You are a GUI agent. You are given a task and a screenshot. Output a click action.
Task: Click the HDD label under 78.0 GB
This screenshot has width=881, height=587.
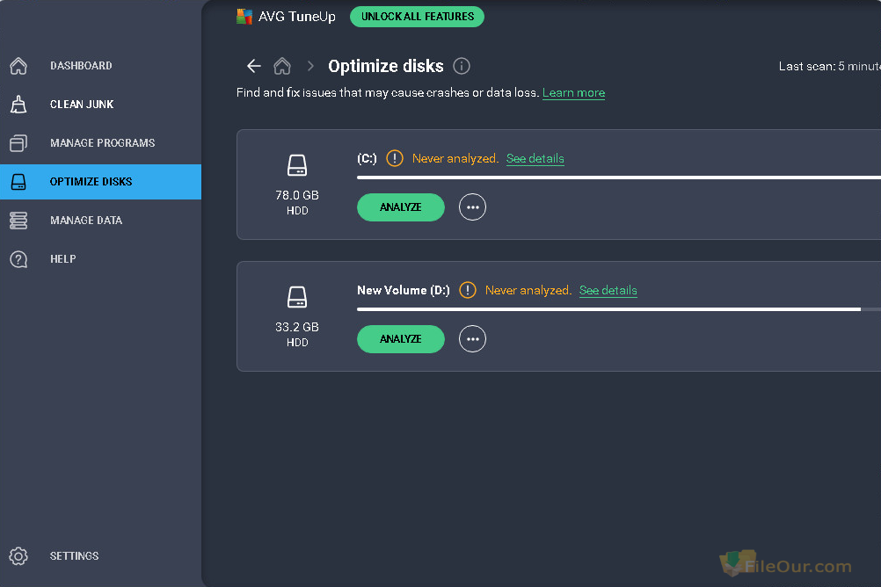pyautogui.click(x=297, y=211)
